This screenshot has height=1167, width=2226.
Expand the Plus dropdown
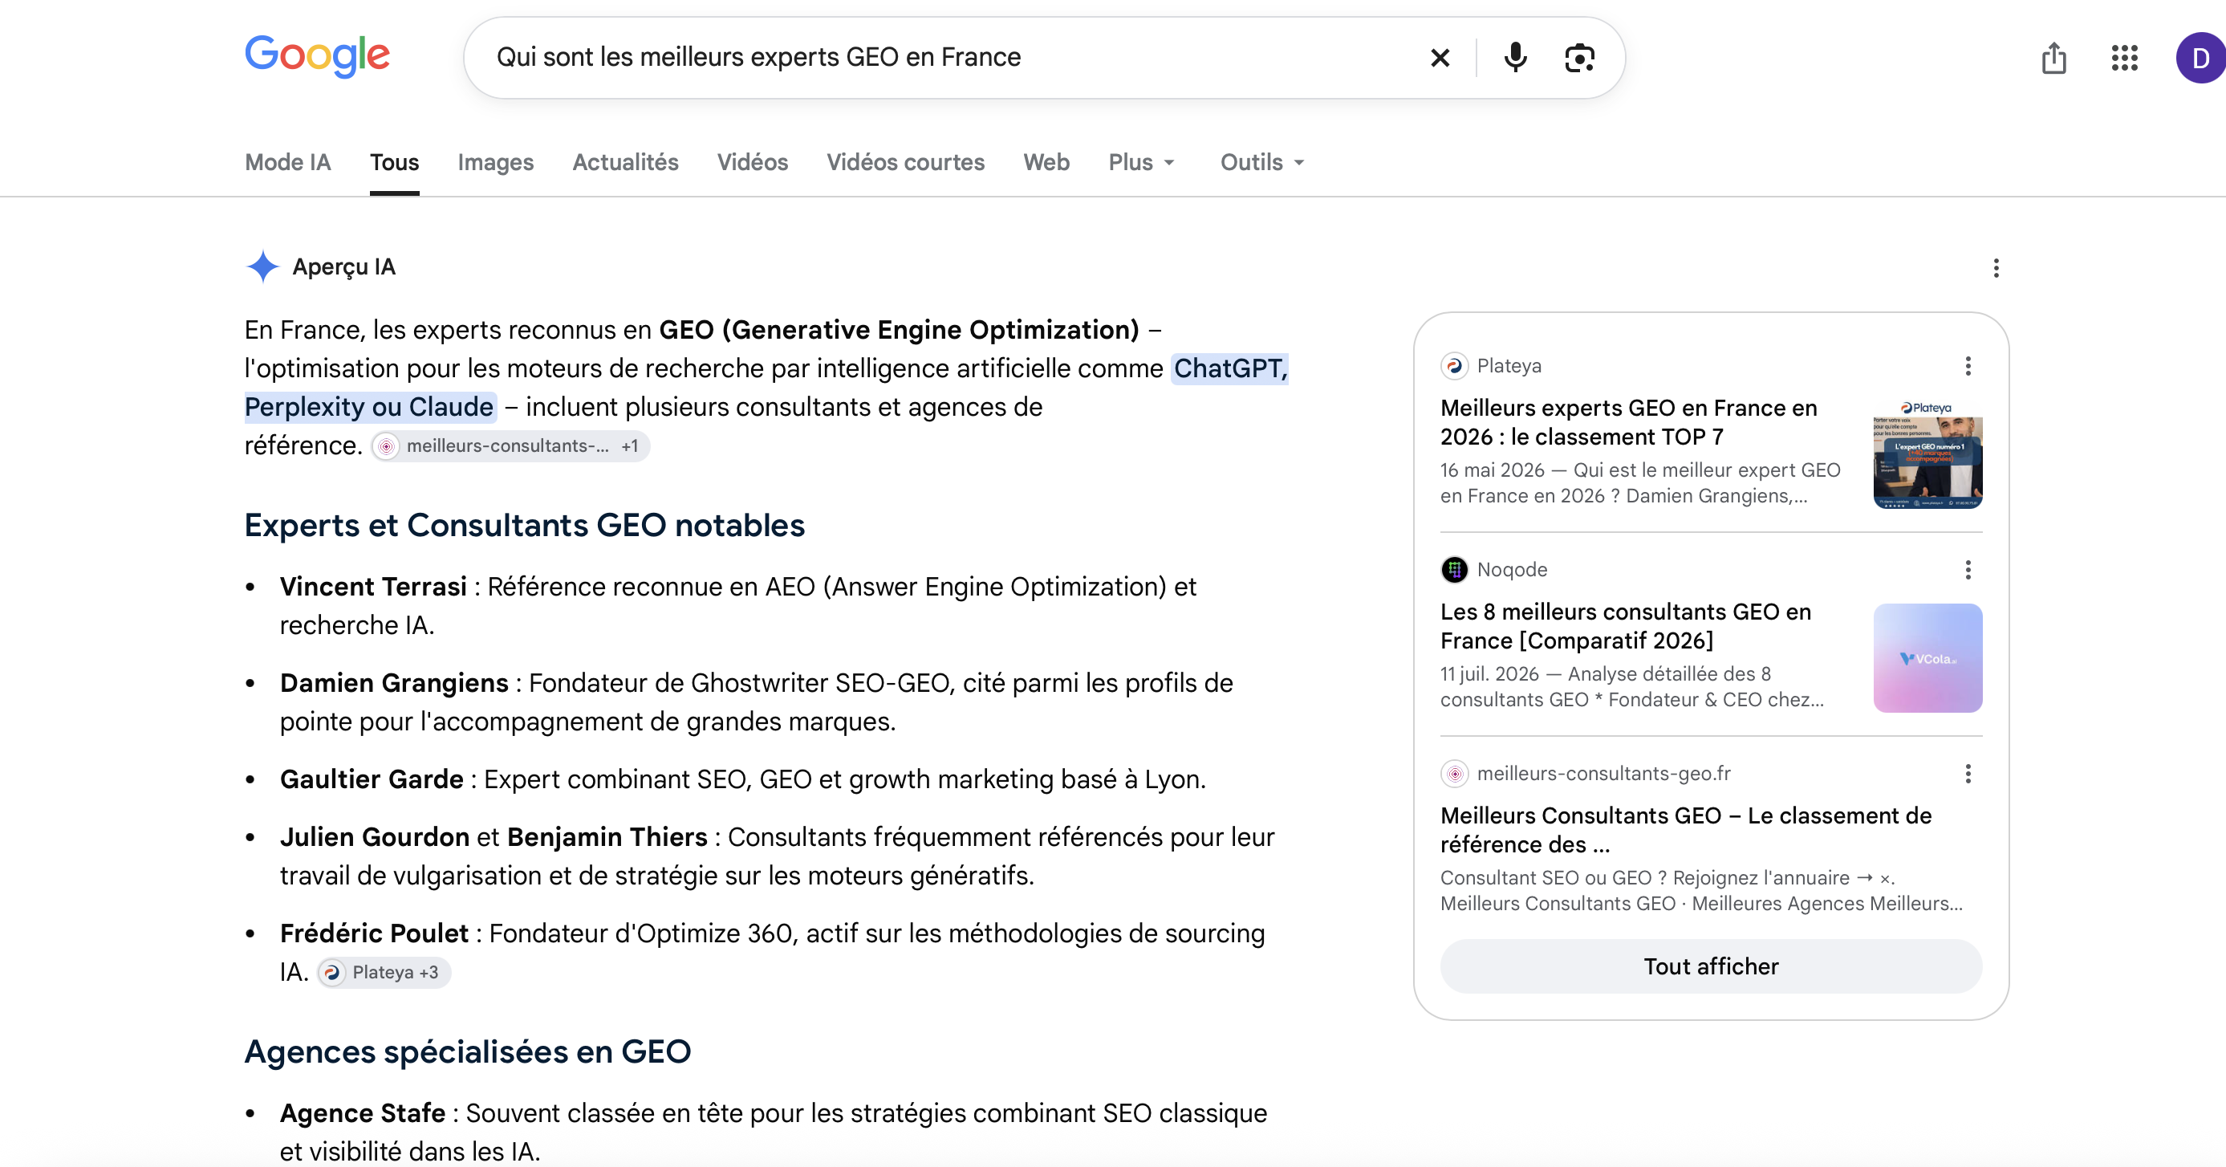(x=1140, y=162)
